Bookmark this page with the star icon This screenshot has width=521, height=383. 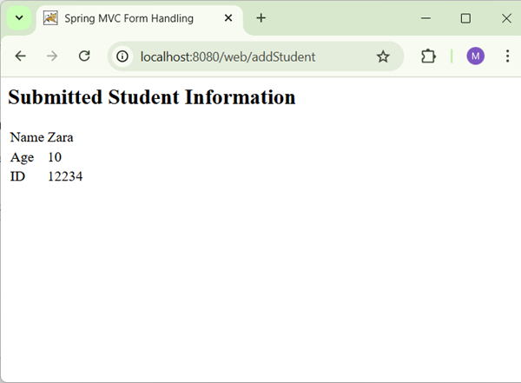pos(383,56)
